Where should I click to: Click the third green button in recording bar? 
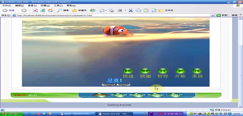138,95
